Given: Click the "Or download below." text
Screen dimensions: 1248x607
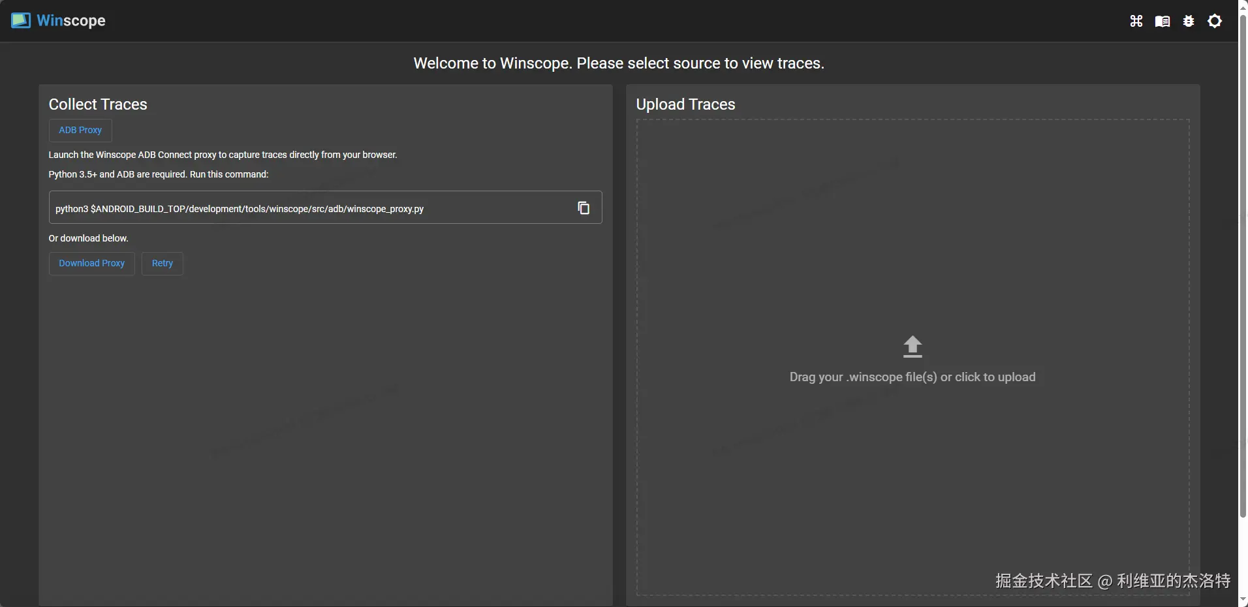Looking at the screenshot, I should (89, 238).
